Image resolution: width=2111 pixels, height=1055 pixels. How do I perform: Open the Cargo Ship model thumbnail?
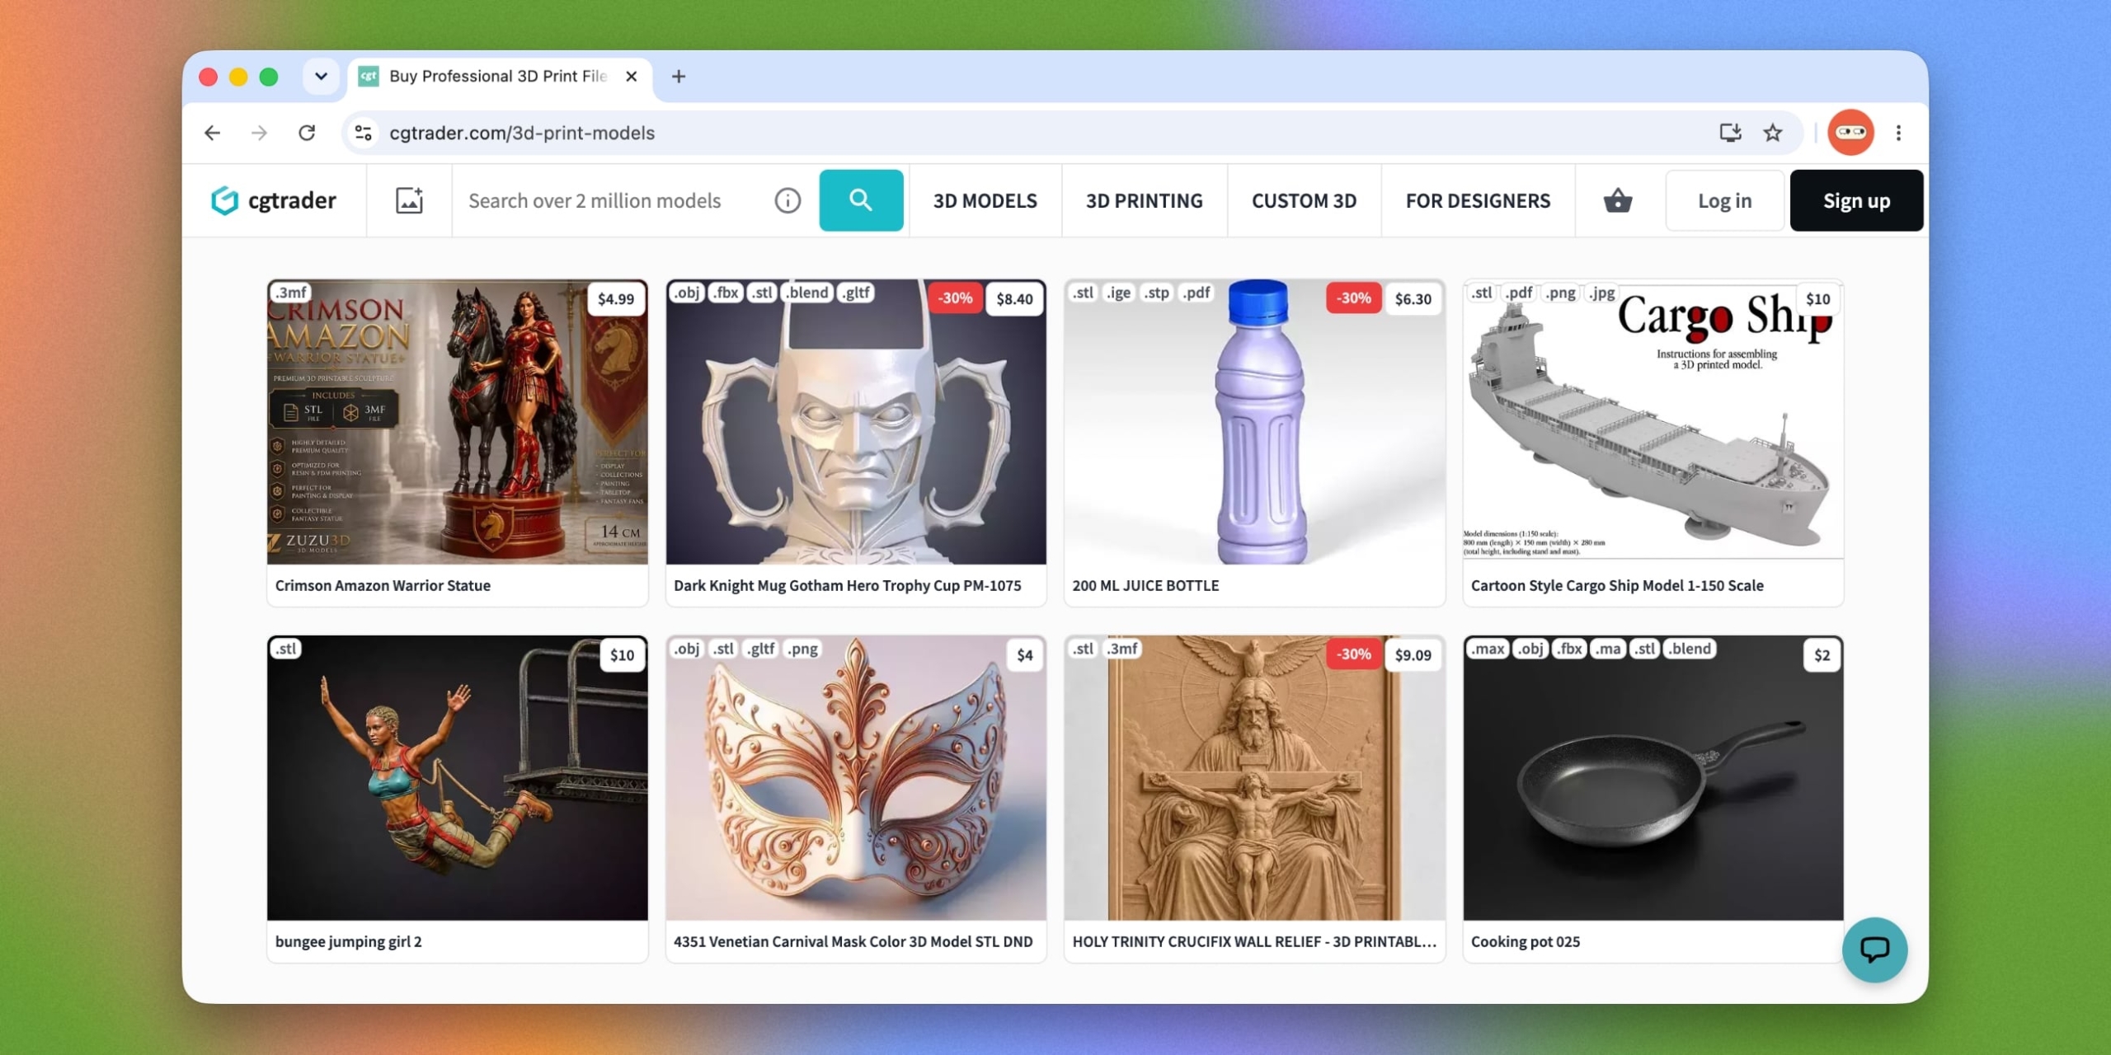tap(1653, 422)
